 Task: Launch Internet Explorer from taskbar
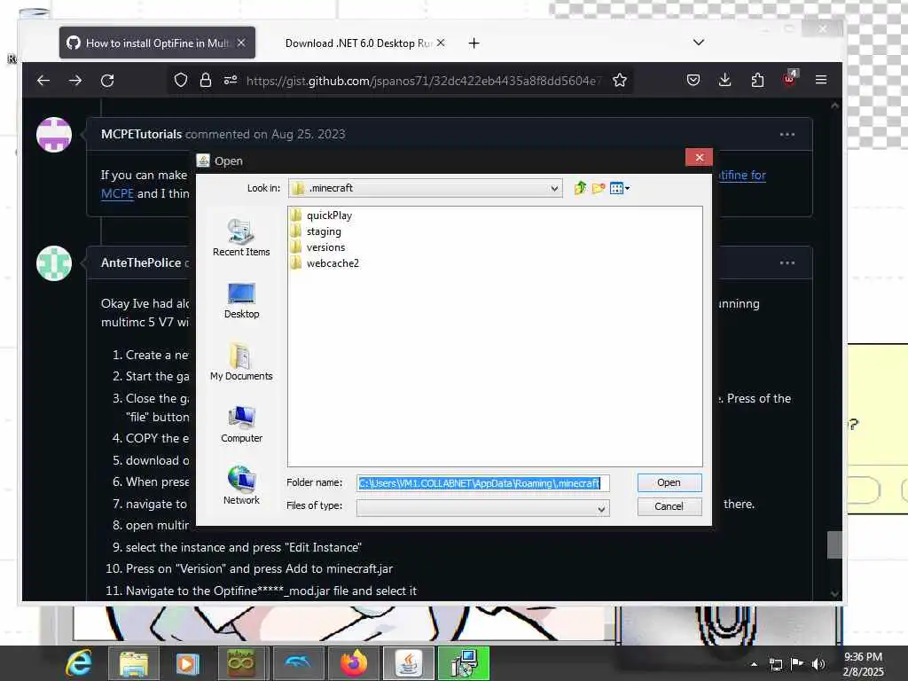(79, 663)
